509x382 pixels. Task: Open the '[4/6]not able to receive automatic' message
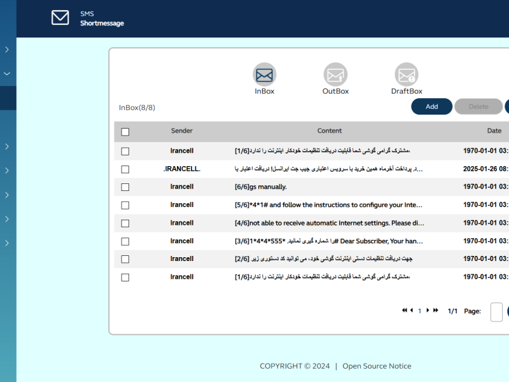pyautogui.click(x=330, y=223)
